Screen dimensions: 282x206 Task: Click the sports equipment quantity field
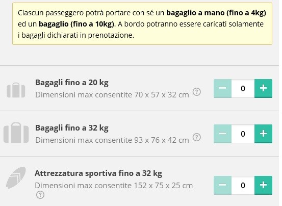click(243, 185)
